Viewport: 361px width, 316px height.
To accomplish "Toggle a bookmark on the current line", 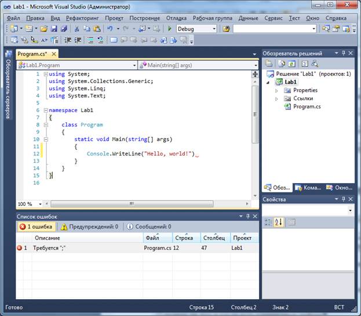I will click(114, 40).
